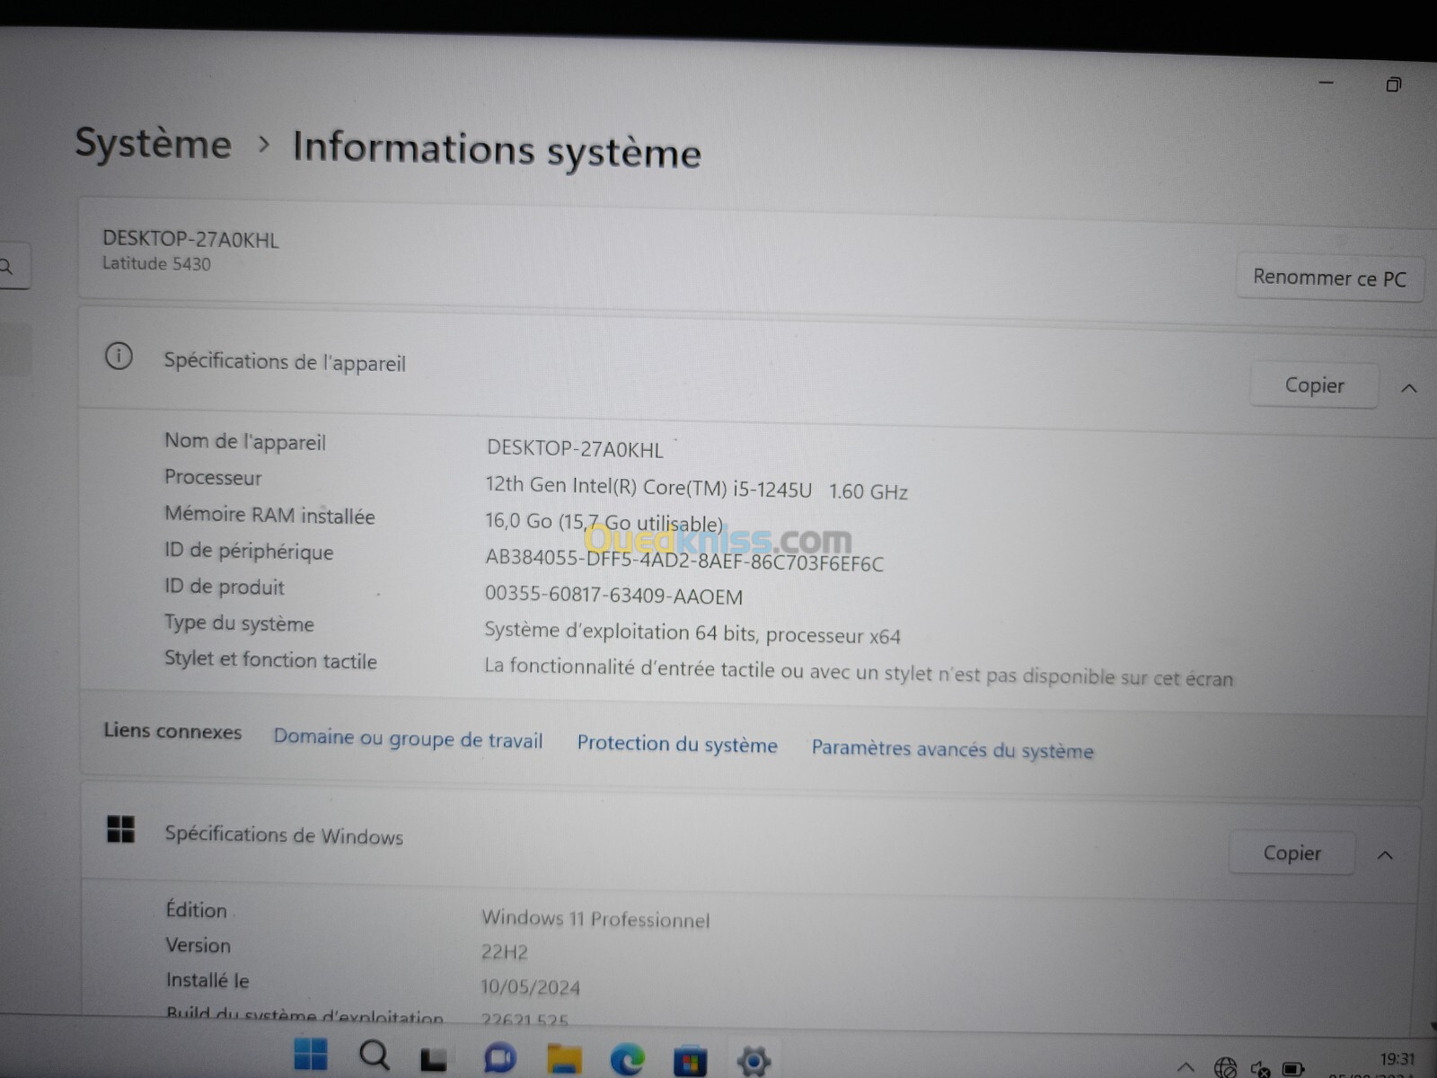Click ID de produit label
Image resolution: width=1437 pixels, height=1078 pixels.
tap(225, 588)
